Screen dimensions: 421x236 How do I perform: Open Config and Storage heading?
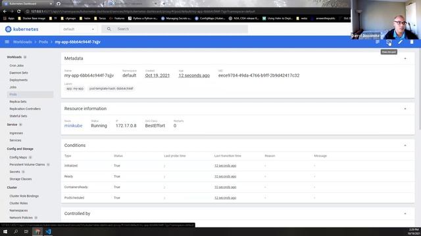(20, 149)
